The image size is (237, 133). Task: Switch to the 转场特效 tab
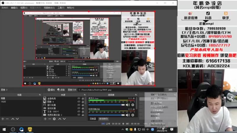tap(103, 119)
